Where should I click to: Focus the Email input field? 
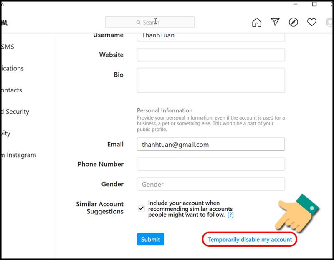click(x=211, y=144)
